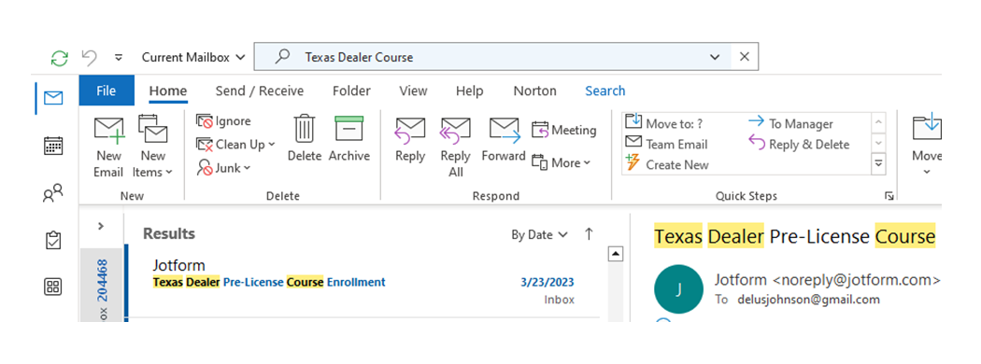Click the Undo arrow icon

click(90, 58)
